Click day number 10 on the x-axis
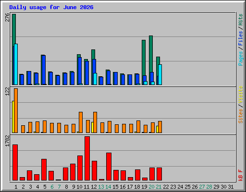This screenshot has height=192, width=246. (x=79, y=187)
